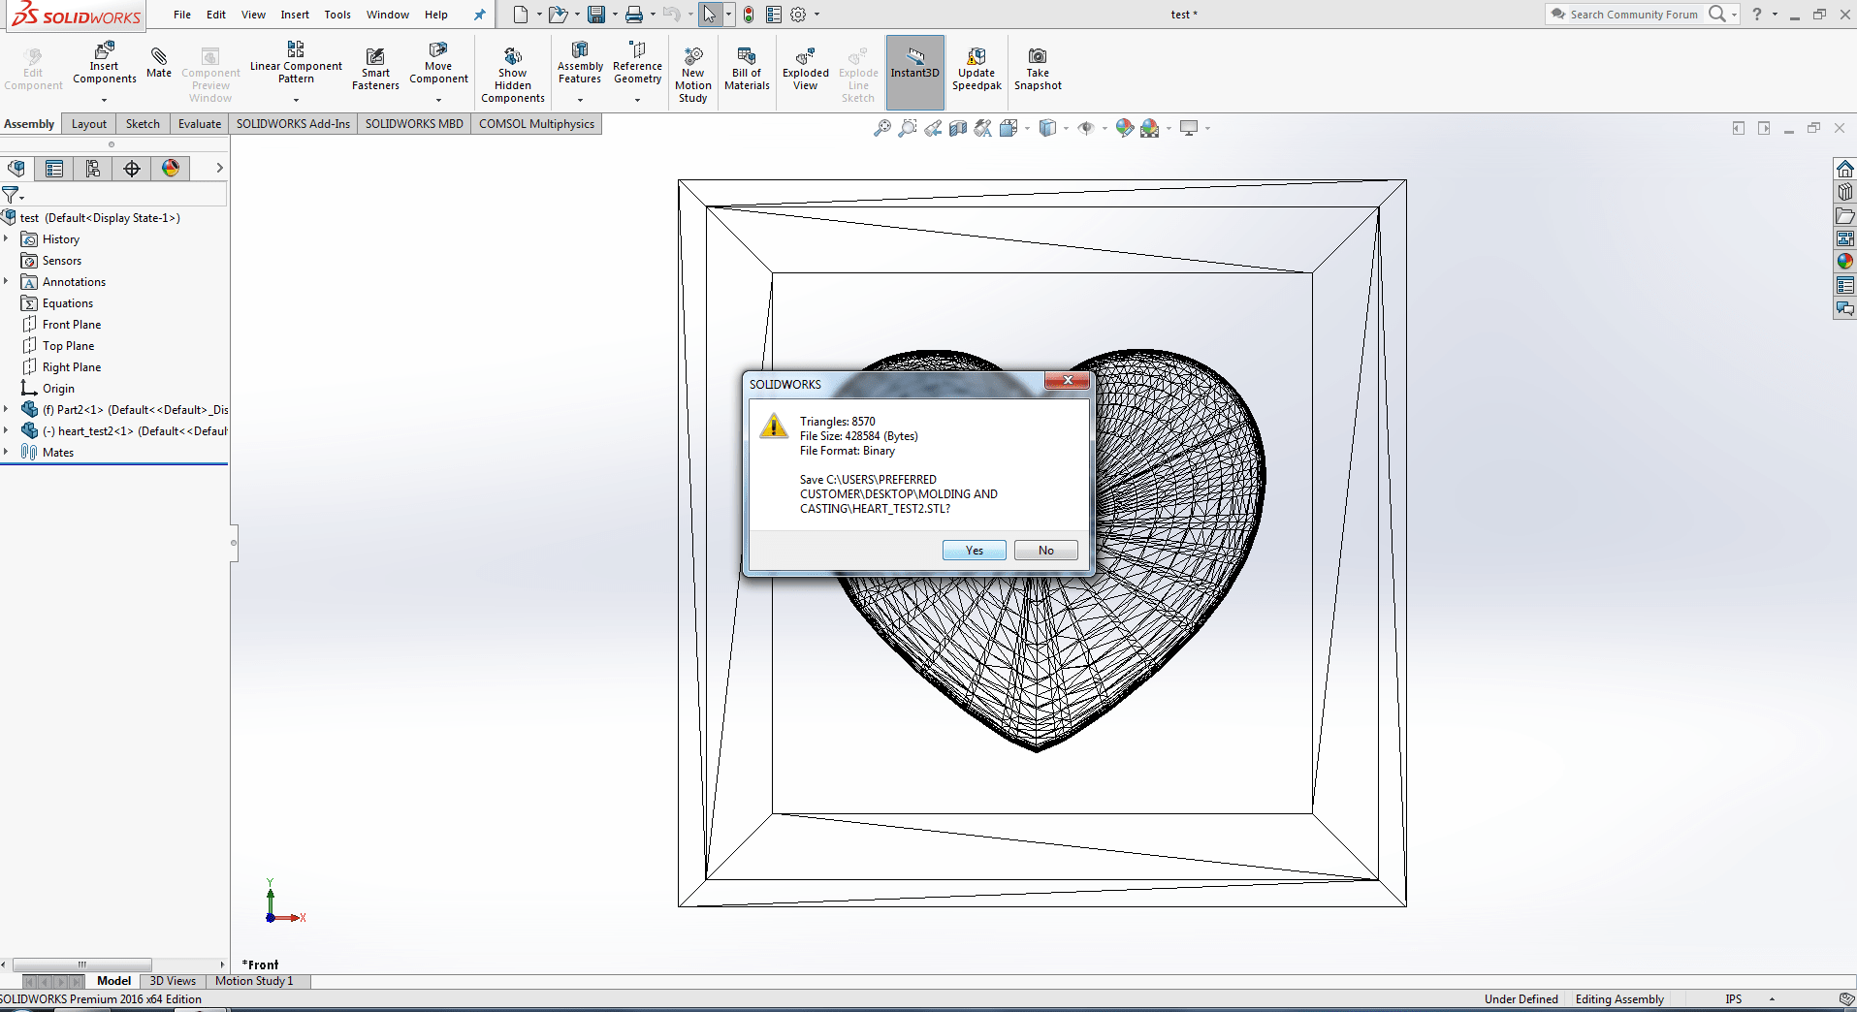Open the ConfigurationManager tab
This screenshot has width=1857, height=1012.
pyautogui.click(x=93, y=168)
